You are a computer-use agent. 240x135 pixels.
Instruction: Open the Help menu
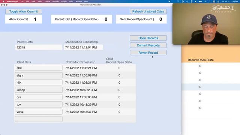86,1
